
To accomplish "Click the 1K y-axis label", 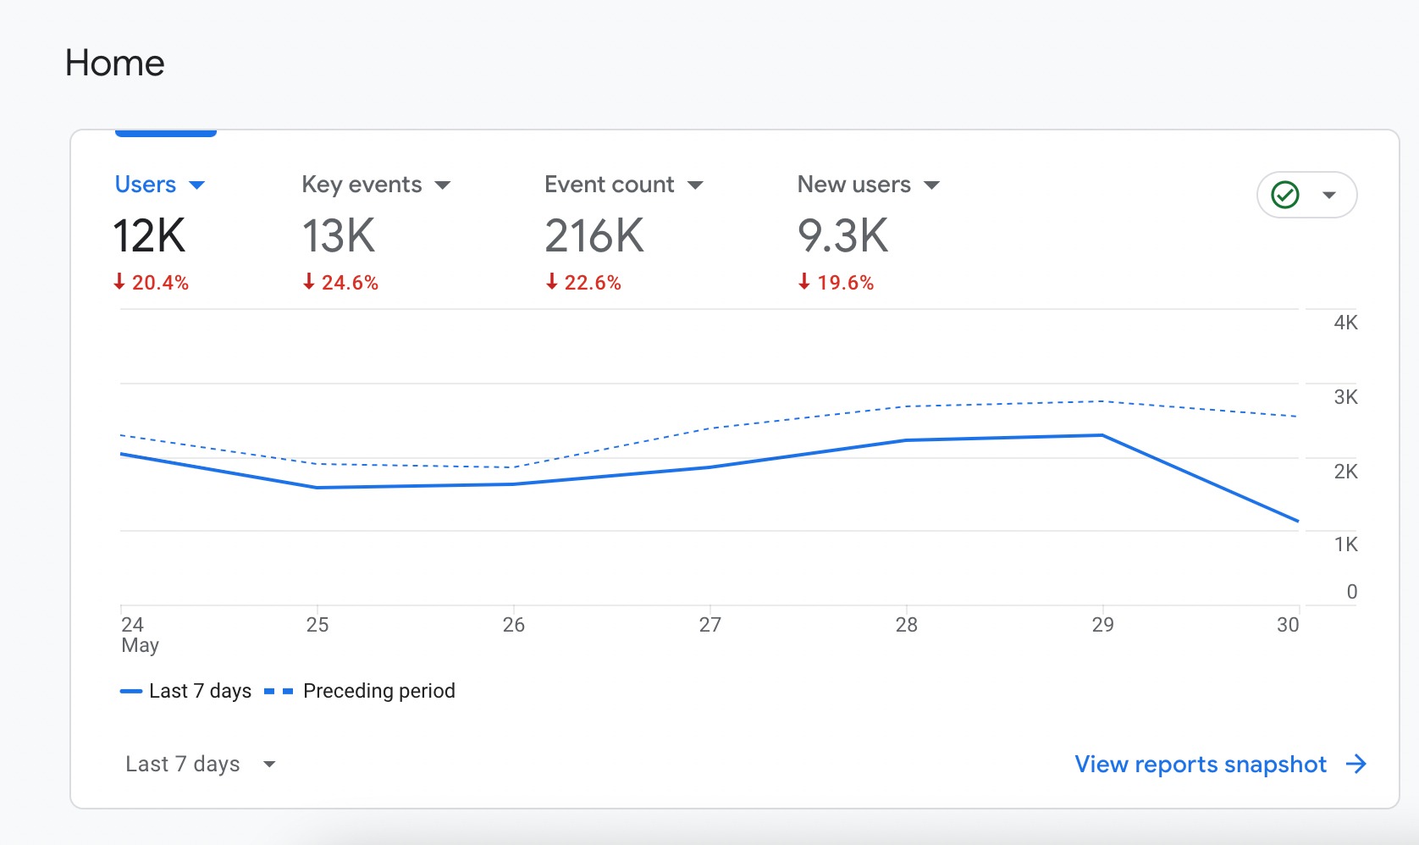I will (1345, 544).
